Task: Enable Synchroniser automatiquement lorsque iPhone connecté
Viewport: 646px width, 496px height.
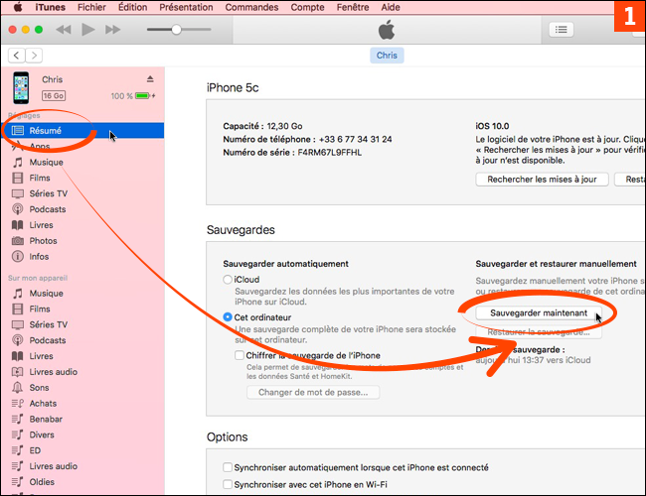Action: coord(228,467)
